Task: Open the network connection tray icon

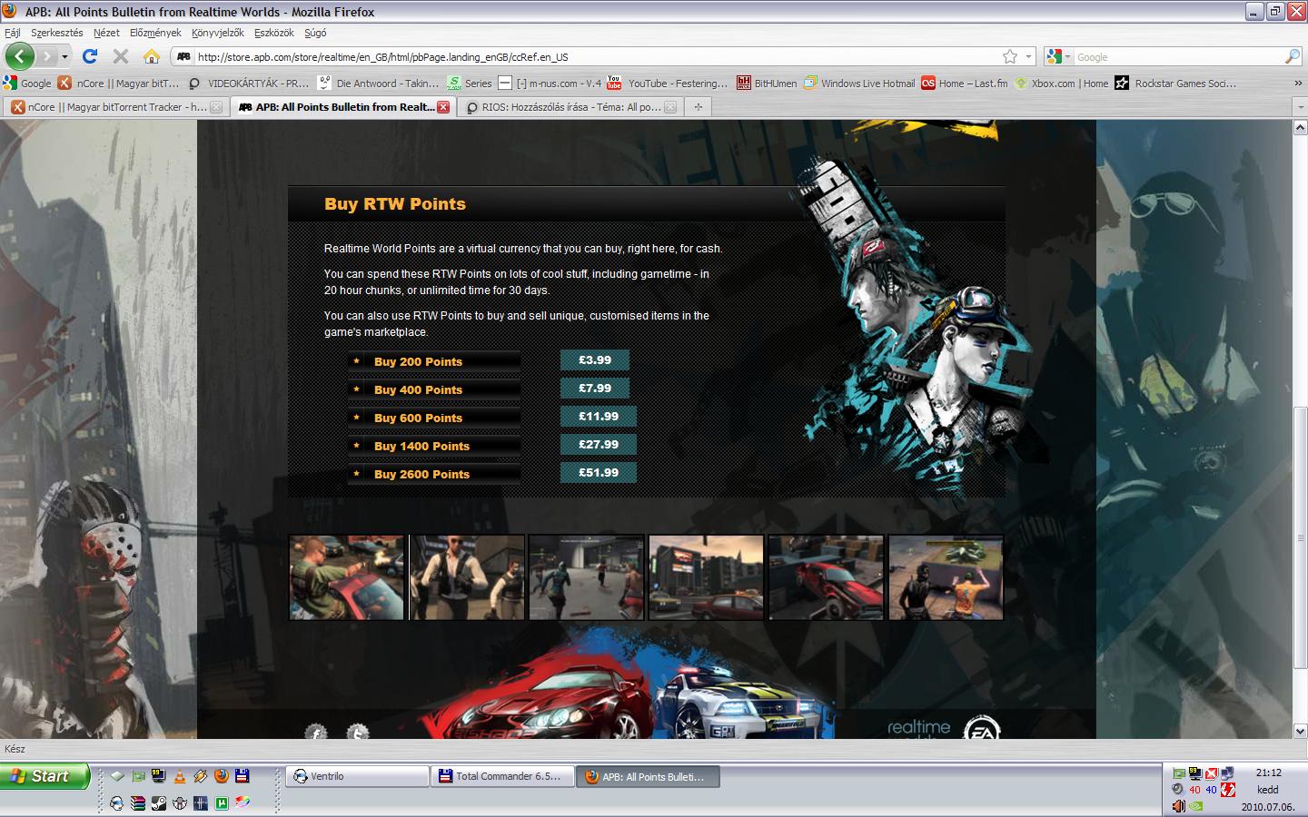Action: click(1228, 773)
